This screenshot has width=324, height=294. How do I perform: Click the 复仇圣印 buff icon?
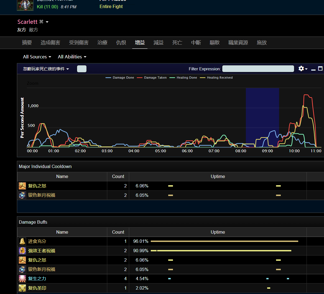point(22,288)
